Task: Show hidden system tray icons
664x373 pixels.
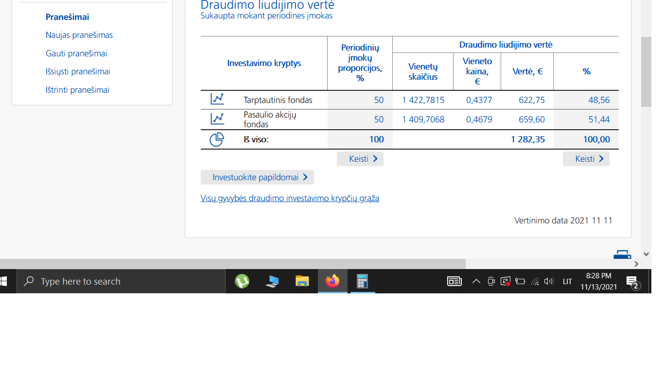Action: tap(476, 281)
